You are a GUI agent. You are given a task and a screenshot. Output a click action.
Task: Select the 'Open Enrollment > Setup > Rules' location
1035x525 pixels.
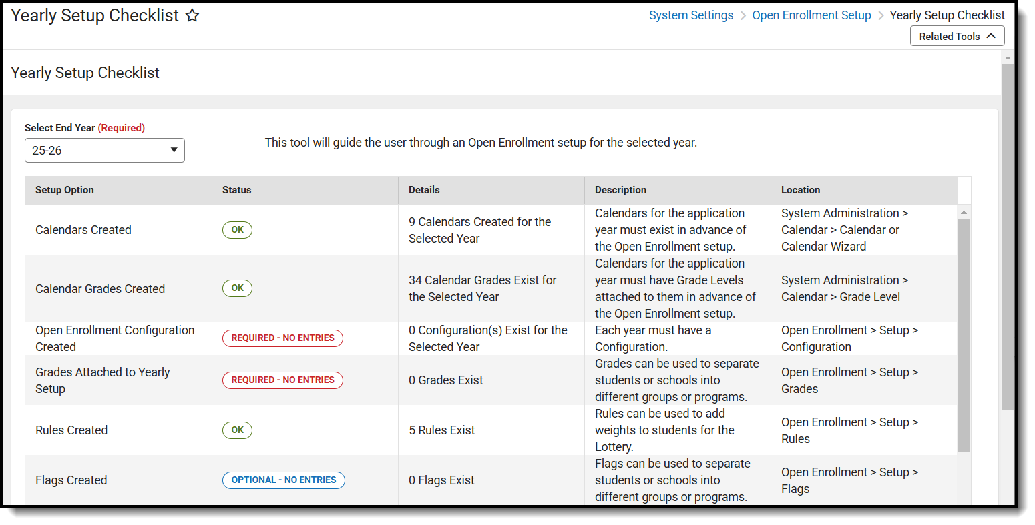point(850,430)
